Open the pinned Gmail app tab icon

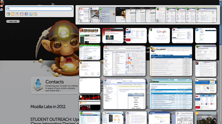(1, 6)
